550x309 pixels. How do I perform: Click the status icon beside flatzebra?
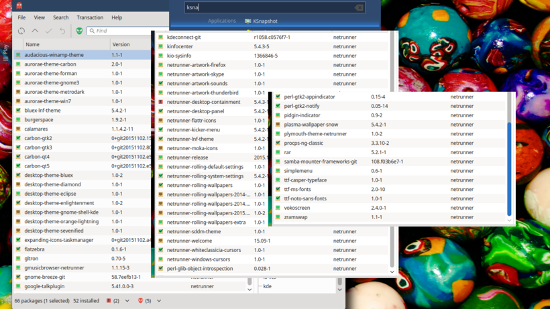click(x=18, y=249)
